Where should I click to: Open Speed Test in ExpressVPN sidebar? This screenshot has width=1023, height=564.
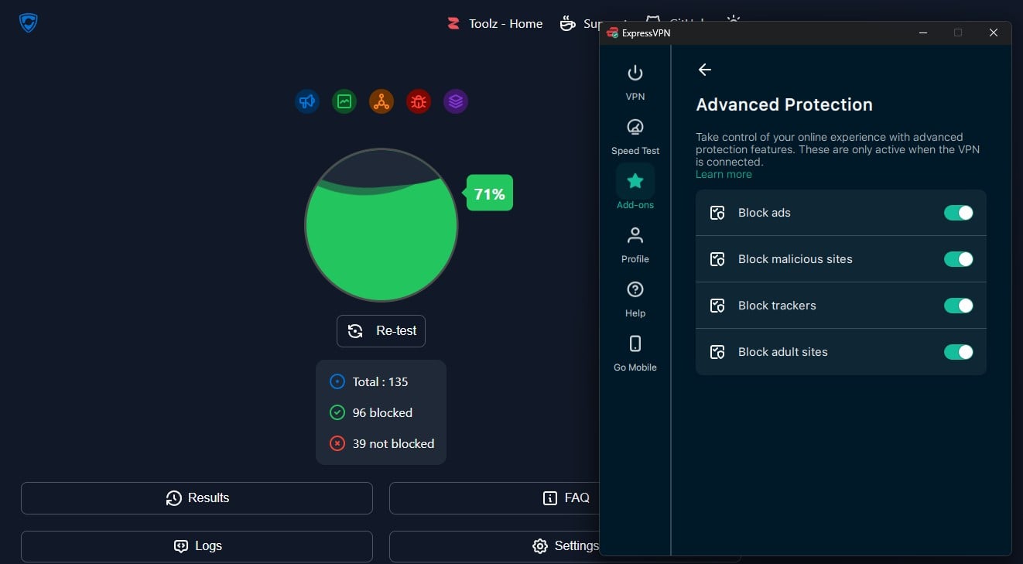(635, 136)
